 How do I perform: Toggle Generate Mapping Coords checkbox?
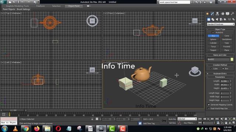pyautogui.click(x=209, y=104)
